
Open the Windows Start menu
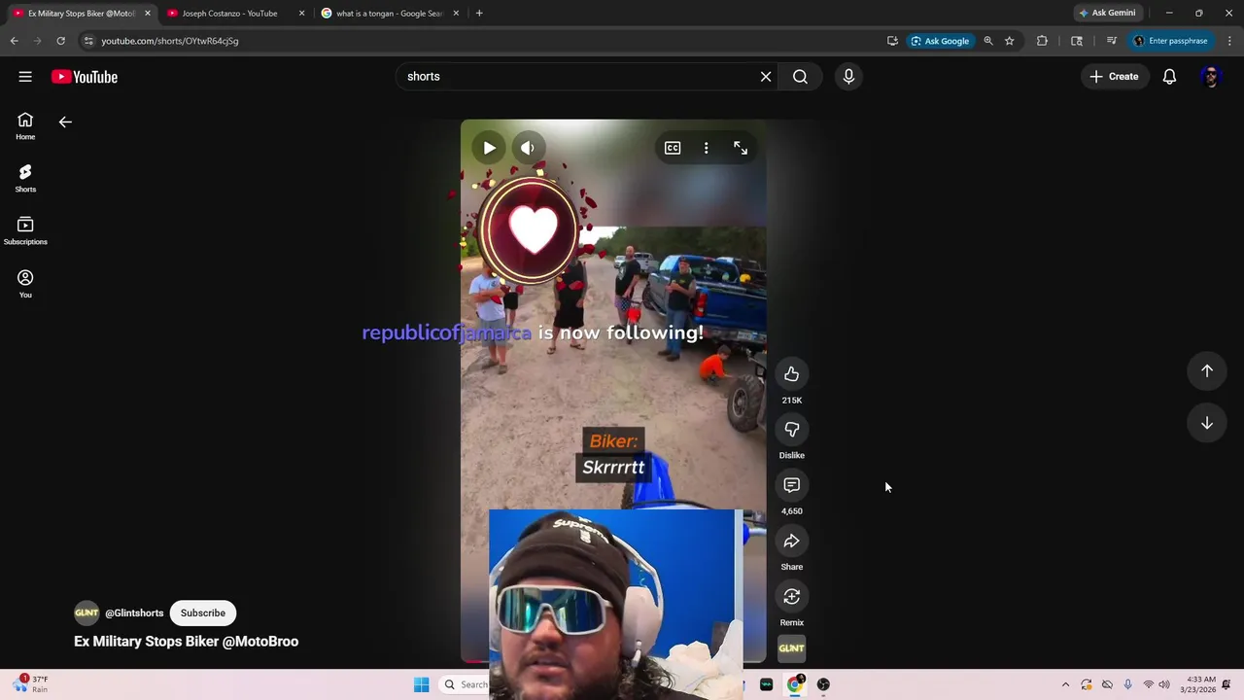pyautogui.click(x=421, y=684)
